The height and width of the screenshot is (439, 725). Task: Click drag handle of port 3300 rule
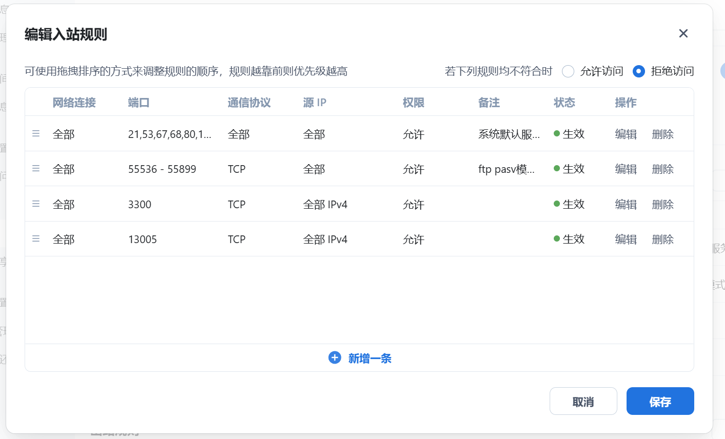coord(36,204)
